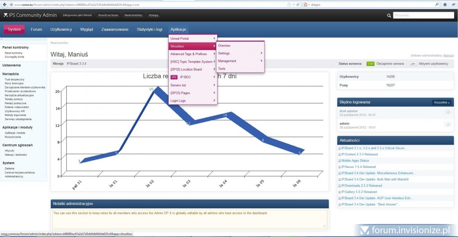Expand the Management submenu under Shoutbox

[x=240, y=61]
